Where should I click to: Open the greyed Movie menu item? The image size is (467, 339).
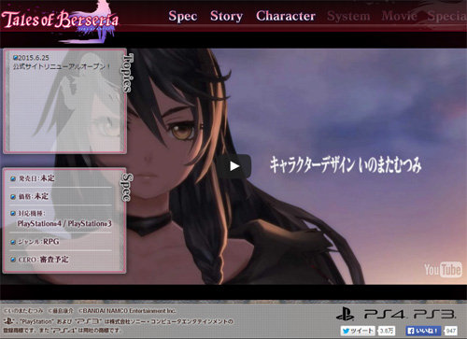(399, 16)
